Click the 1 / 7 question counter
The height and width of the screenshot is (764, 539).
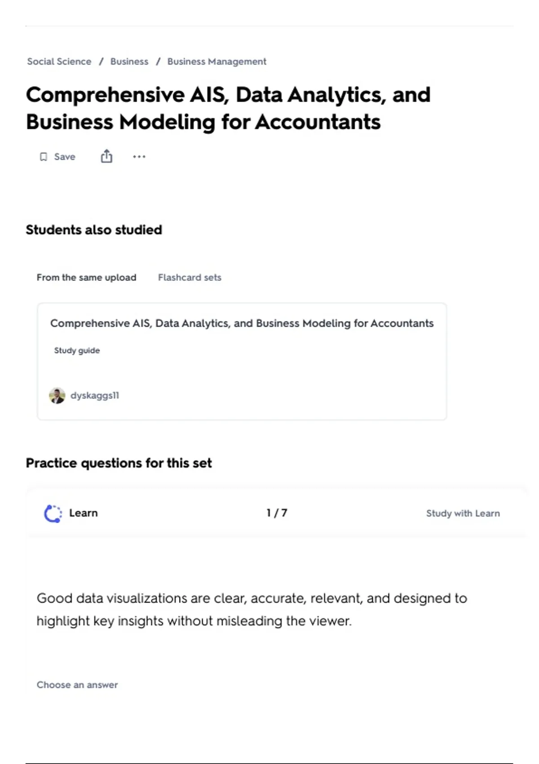click(277, 513)
